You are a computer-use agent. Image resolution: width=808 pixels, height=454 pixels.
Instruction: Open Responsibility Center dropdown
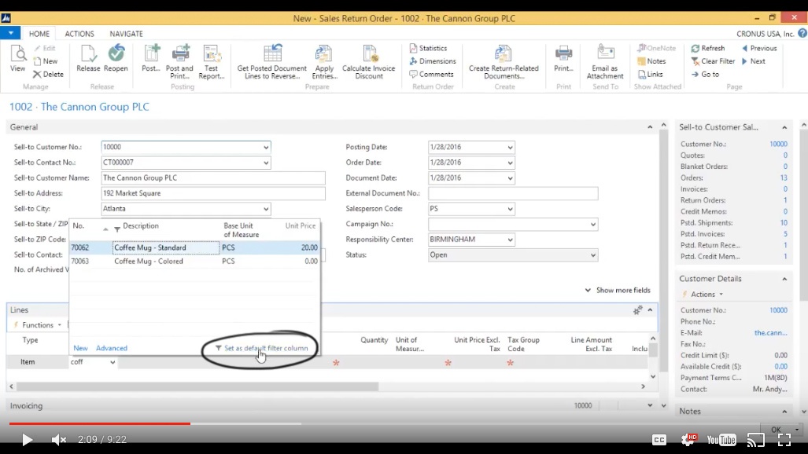click(510, 240)
